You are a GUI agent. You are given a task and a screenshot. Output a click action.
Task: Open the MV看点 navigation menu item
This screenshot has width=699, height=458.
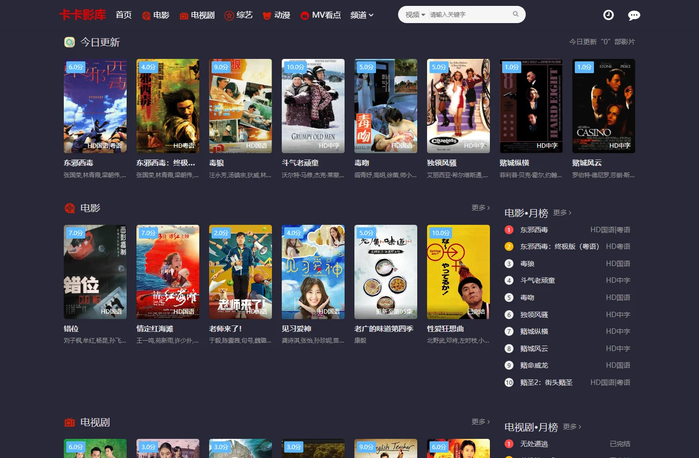tap(321, 15)
